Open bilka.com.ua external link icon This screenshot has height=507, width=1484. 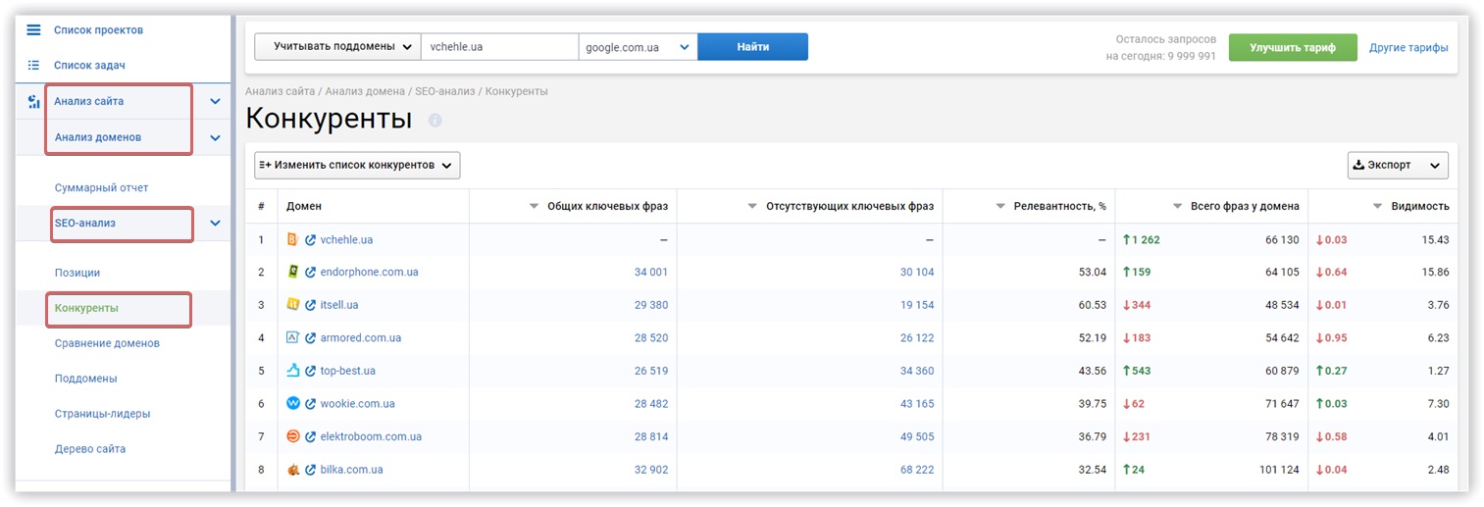tap(311, 470)
